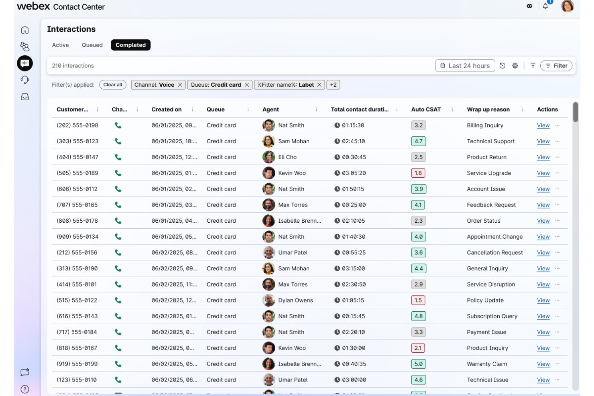Viewport: 594px width, 396px height.
Task: Open the feedback chat icon near bottom left
Action: 25,372
